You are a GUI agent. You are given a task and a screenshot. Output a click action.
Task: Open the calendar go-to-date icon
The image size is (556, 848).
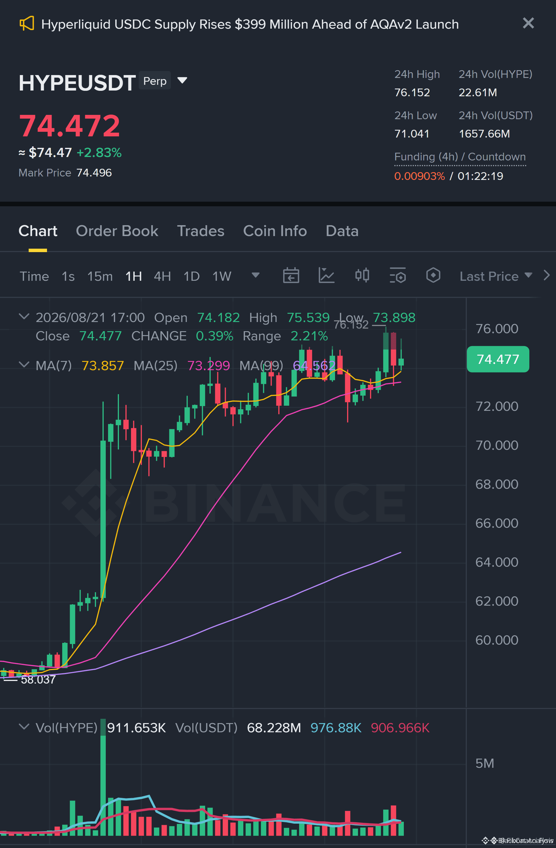291,275
